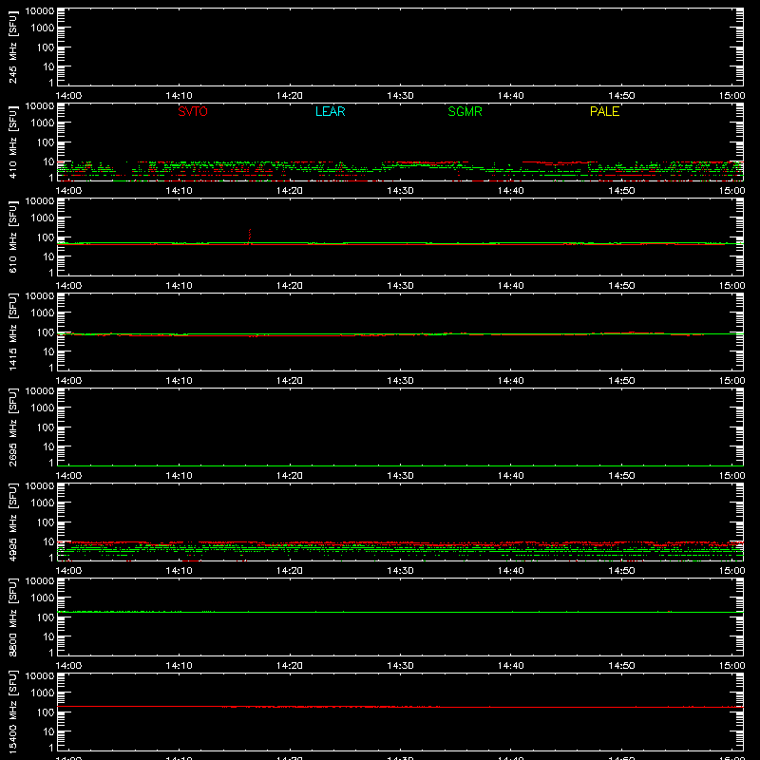Select the 610 MHz [SFU] axis title
760x760 pixels.
tap(12, 237)
